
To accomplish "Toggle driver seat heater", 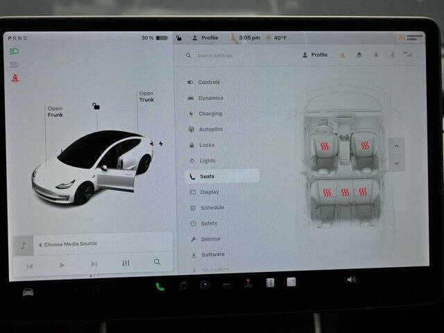I will coord(324,146).
